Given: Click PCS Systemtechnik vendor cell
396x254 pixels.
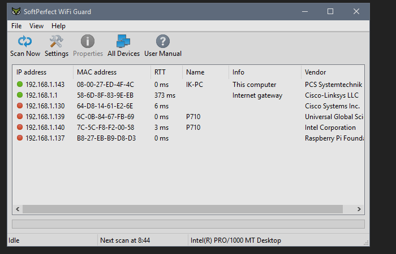Looking at the screenshot, I should 333,85.
